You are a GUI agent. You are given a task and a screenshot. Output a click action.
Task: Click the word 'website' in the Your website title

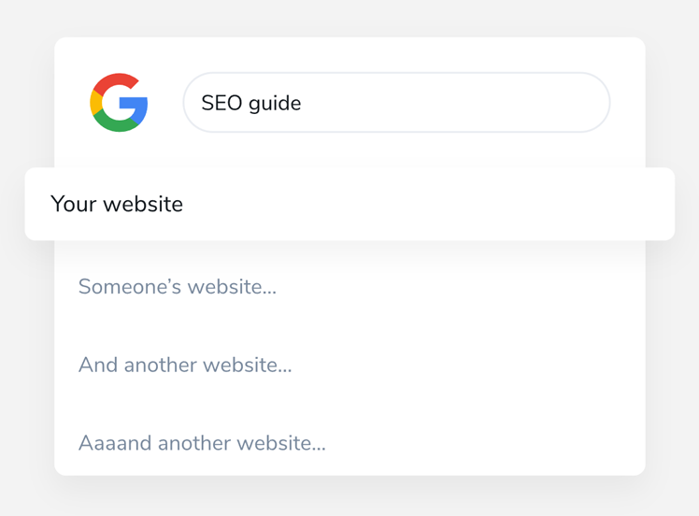coord(143,204)
